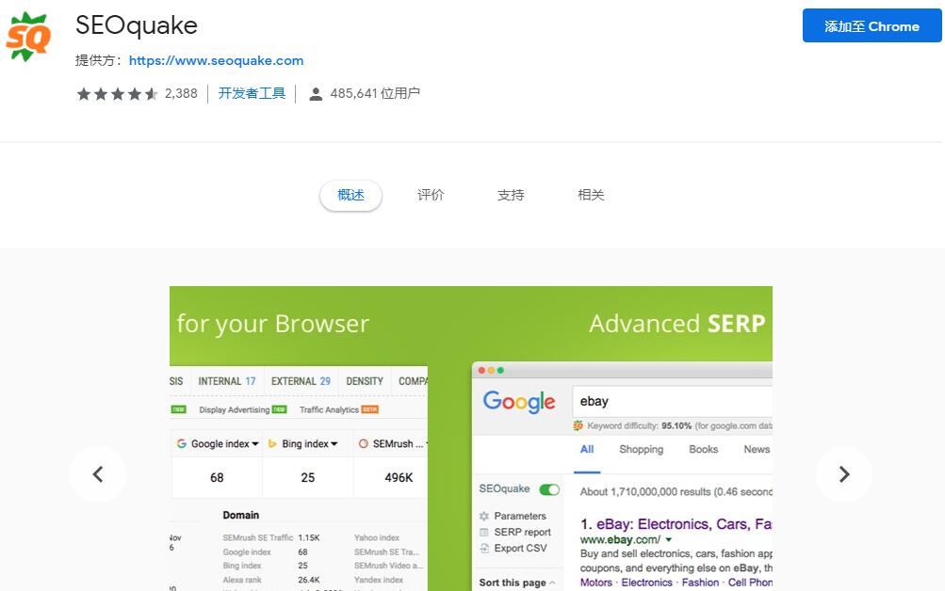Click the SEOquake title heading
The height and width of the screenshot is (591, 945).
click(137, 25)
